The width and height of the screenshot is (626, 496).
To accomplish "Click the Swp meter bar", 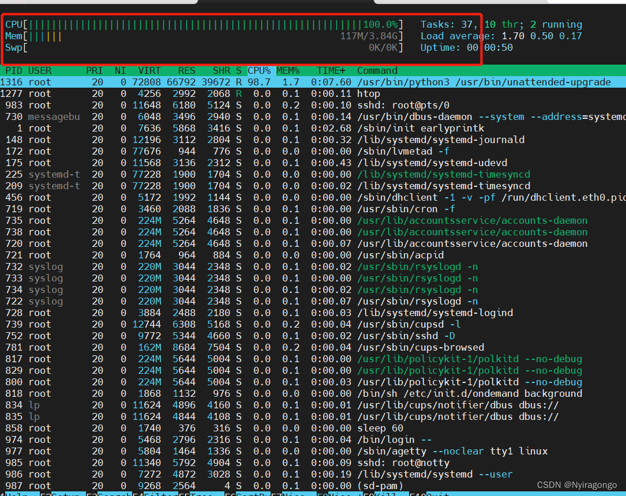I will (x=204, y=48).
